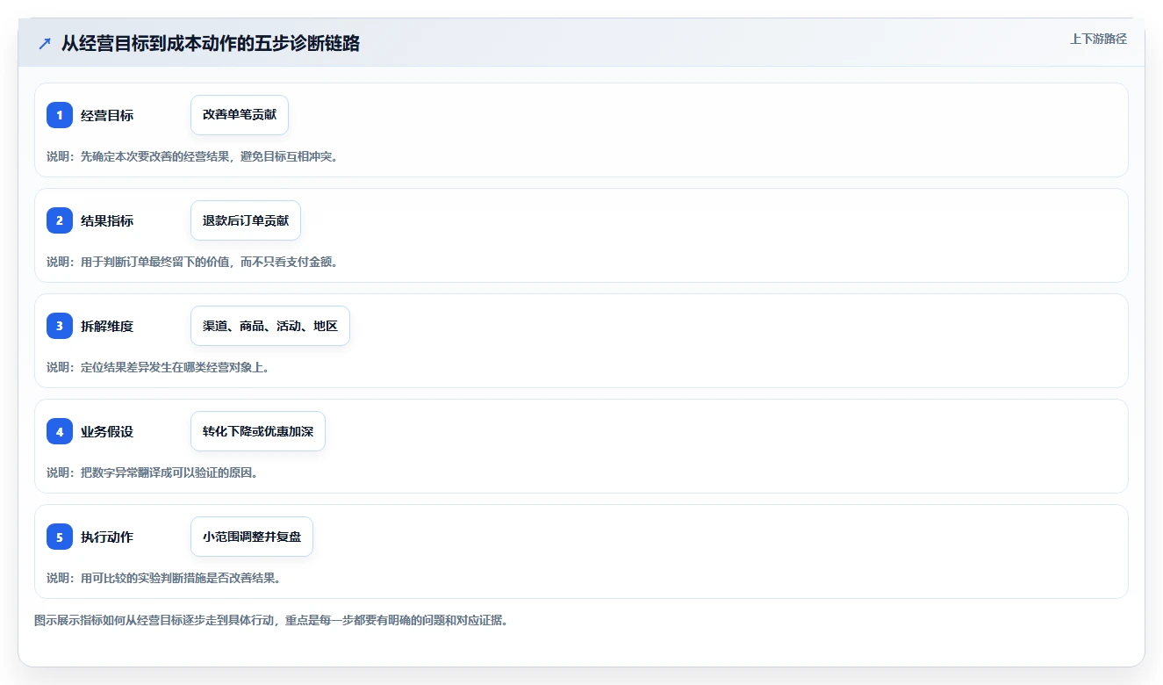Click step number 1 badge
Image resolution: width=1163 pixels, height=685 pixels.
(60, 115)
